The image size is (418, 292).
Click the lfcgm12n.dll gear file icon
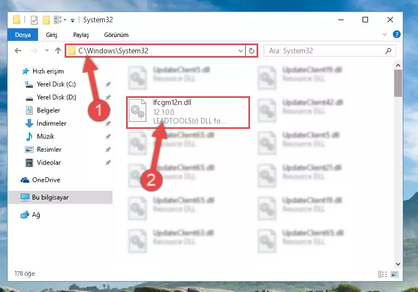(138, 110)
